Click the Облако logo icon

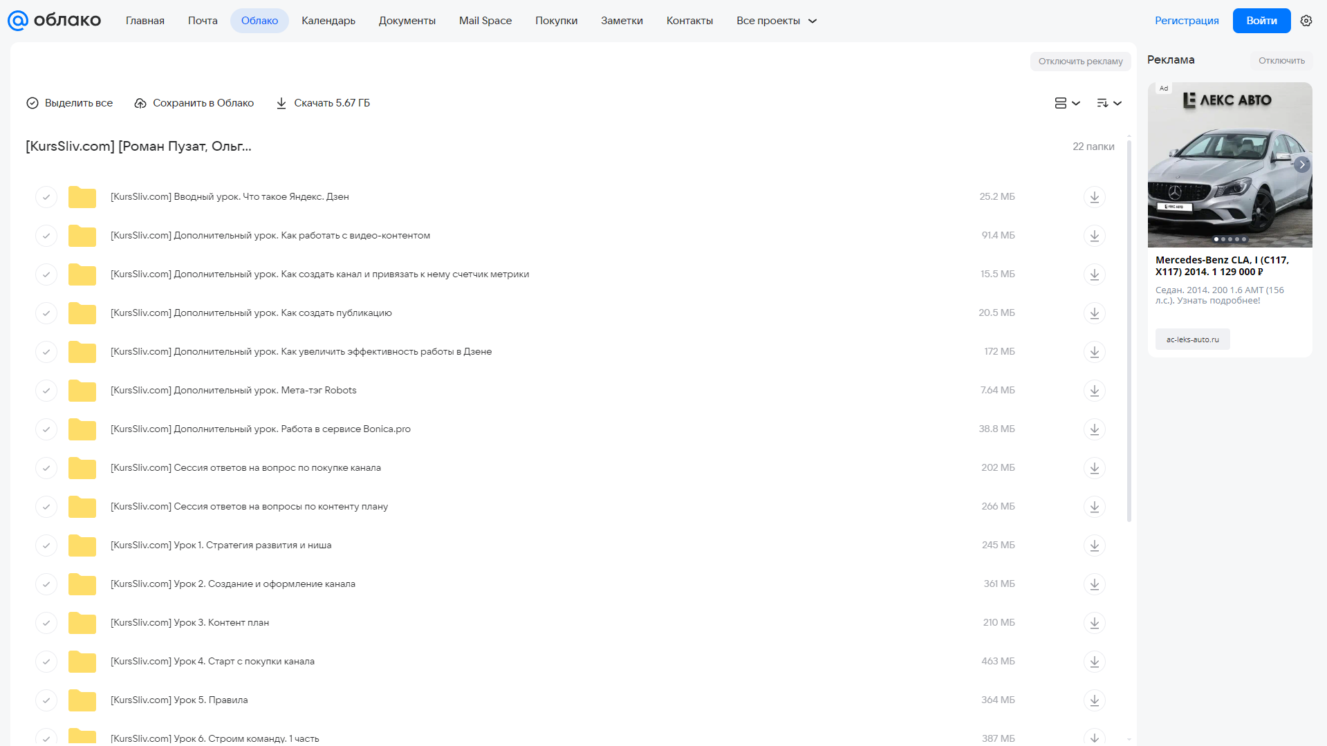click(x=18, y=21)
